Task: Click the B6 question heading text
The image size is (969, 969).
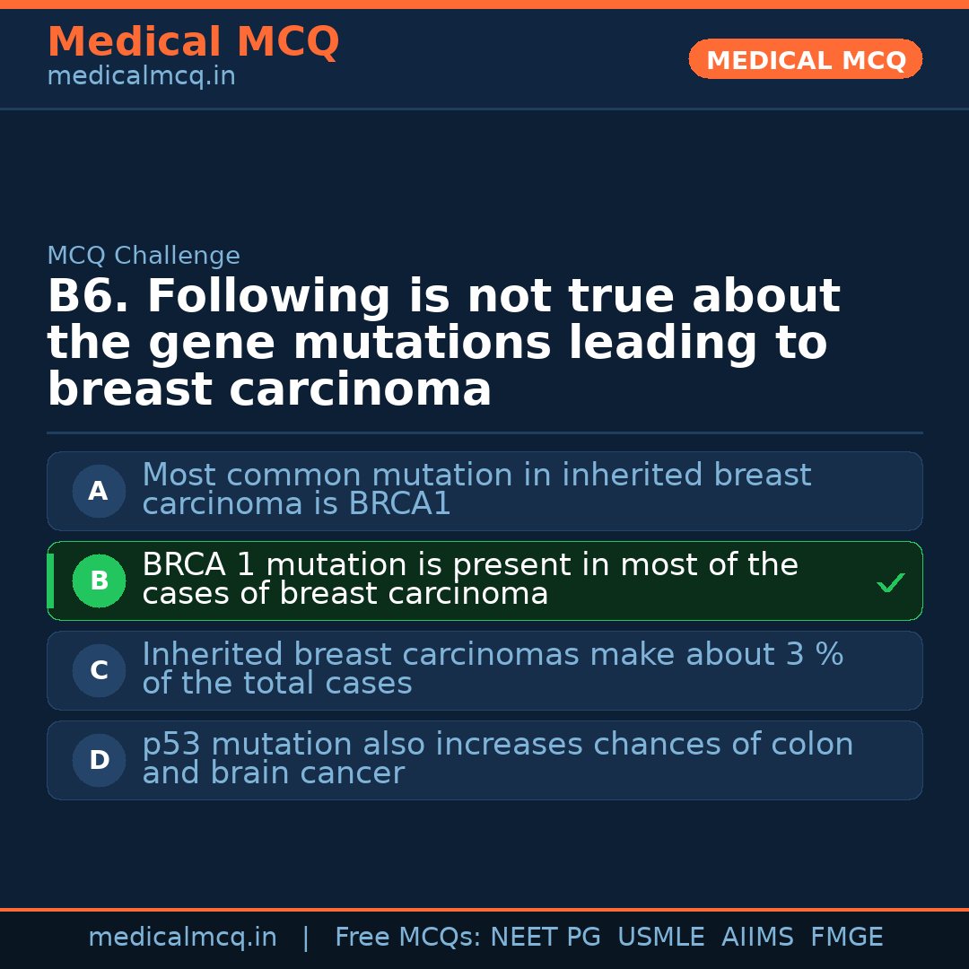Action: click(443, 344)
